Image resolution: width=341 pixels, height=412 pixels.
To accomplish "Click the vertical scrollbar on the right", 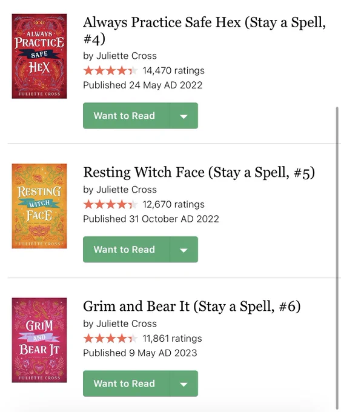I will pyautogui.click(x=337, y=257).
